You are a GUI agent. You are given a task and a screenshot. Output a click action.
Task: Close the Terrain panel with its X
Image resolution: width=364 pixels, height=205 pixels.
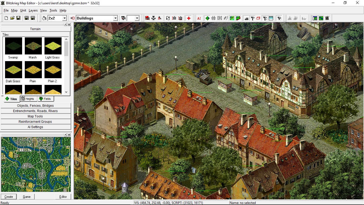click(x=69, y=24)
